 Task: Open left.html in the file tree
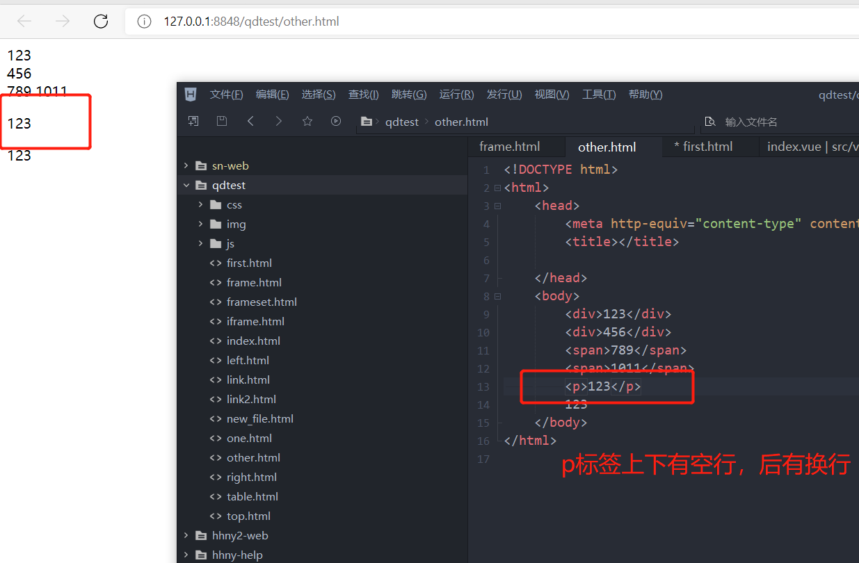pyautogui.click(x=248, y=360)
